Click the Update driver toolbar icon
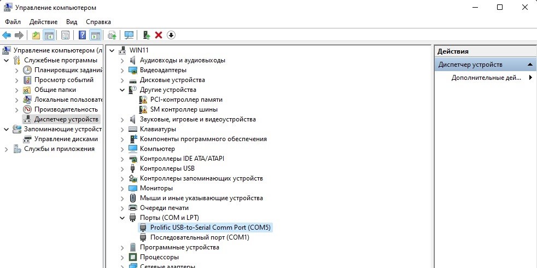This screenshot has width=537, height=268. tap(146, 35)
